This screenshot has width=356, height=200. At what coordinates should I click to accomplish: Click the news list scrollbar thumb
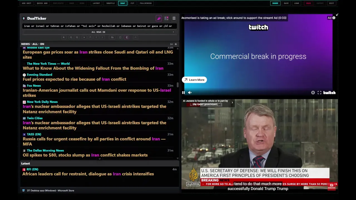[177, 85]
